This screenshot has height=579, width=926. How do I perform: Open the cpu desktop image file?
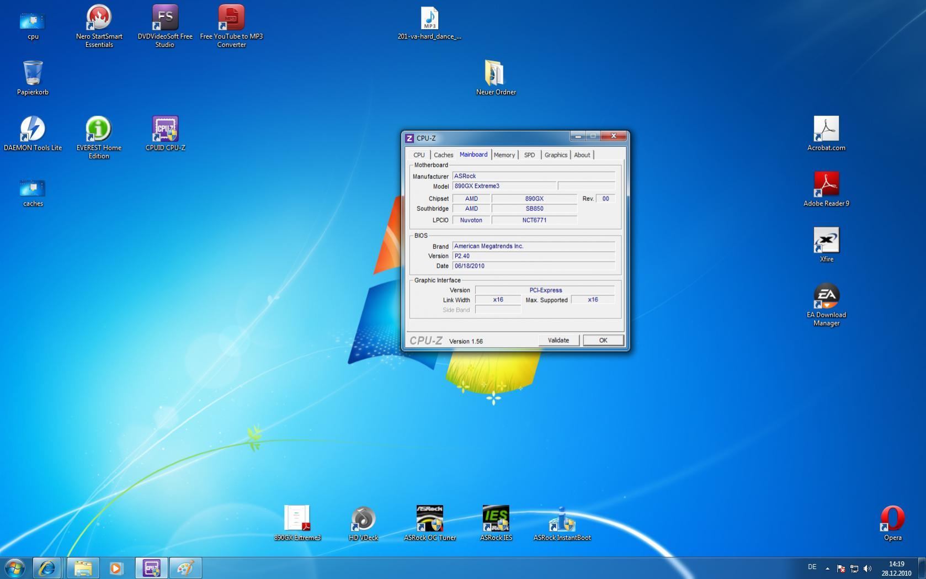point(33,22)
